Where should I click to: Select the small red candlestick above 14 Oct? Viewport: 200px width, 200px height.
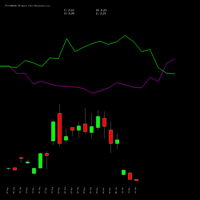[x=136, y=180]
